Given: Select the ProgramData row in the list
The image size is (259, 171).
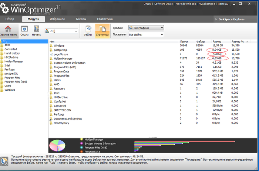Looking at the screenshot, I should (153, 71).
